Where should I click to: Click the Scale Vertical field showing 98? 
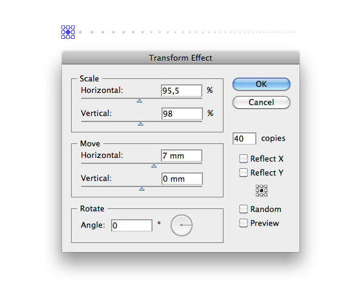[182, 114]
